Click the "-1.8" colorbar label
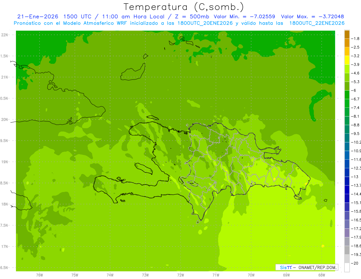The width and height of the screenshot is (361, 279). (x=356, y=39)
